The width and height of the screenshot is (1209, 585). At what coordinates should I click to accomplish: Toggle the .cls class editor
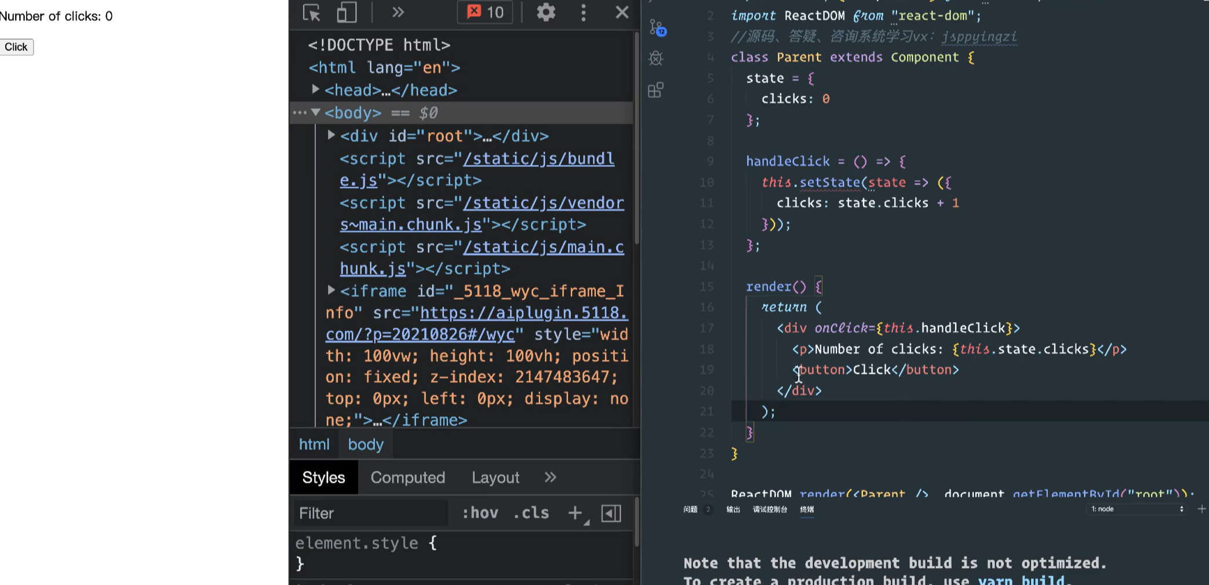pos(531,513)
